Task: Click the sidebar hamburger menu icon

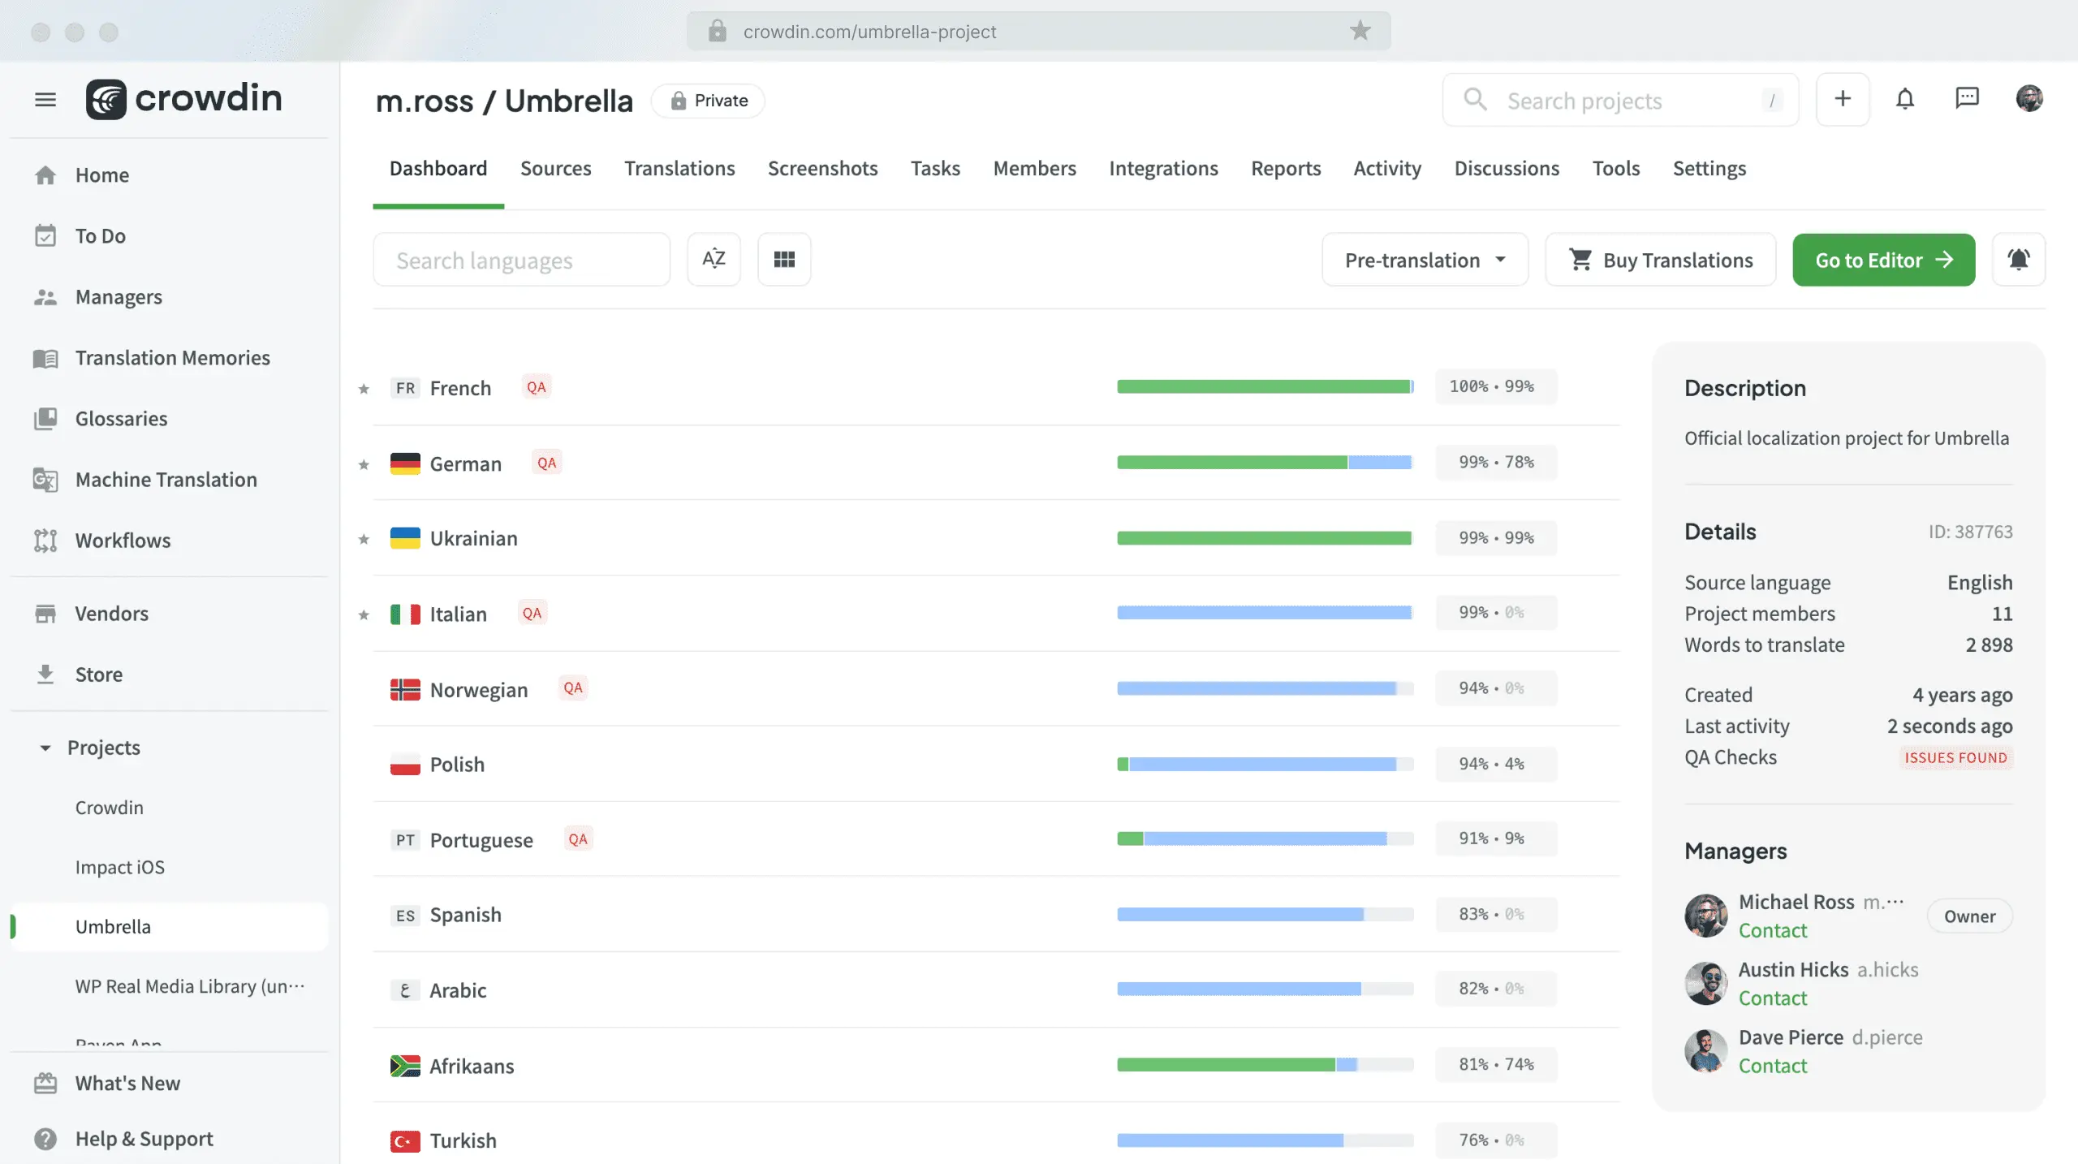Action: pyautogui.click(x=45, y=98)
